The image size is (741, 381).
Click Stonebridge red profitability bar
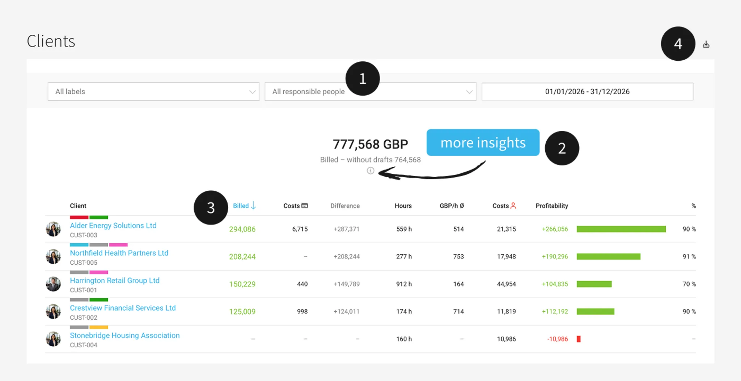579,339
